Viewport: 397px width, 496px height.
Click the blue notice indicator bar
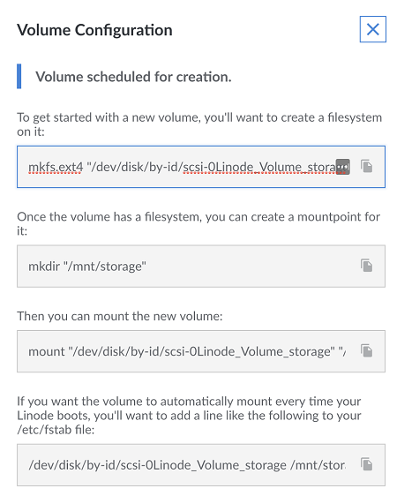tap(19, 76)
